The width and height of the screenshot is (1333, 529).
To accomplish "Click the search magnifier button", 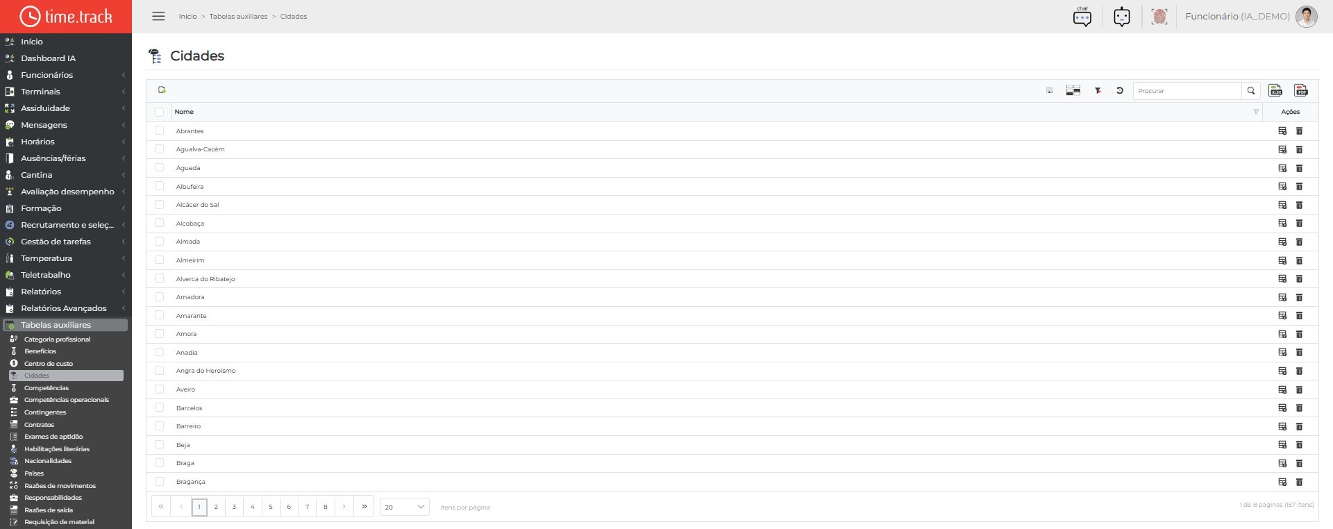I will (1251, 91).
